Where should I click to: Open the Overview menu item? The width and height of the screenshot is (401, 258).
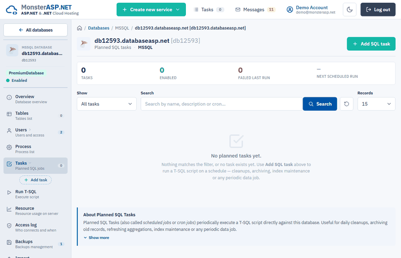[36, 99]
